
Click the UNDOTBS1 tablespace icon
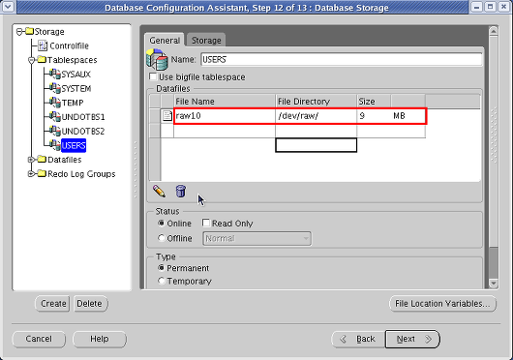(54, 117)
